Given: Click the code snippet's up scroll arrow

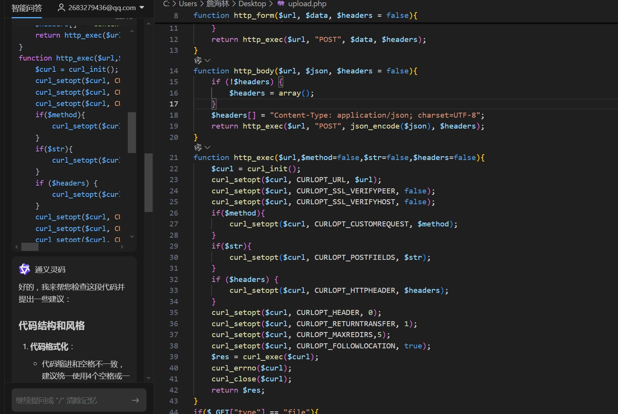Looking at the screenshot, I should tap(132, 30).
